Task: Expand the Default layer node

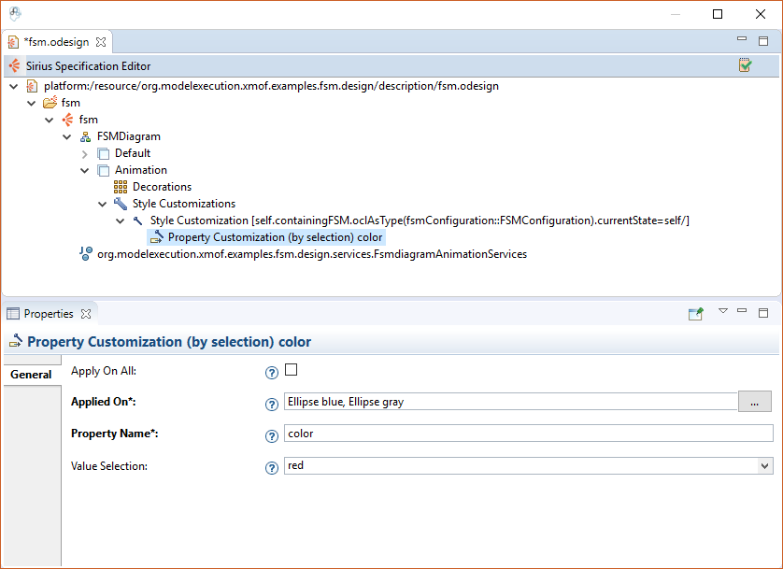Action: pos(85,154)
